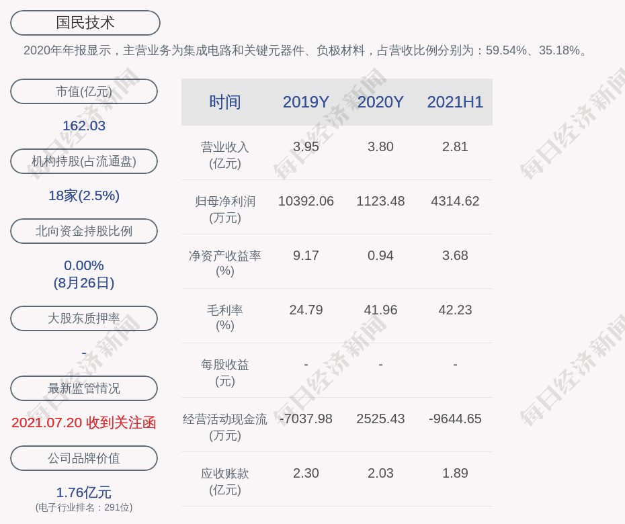Click the 国民技术 company name pill
This screenshot has width=625, height=524.
point(85,23)
